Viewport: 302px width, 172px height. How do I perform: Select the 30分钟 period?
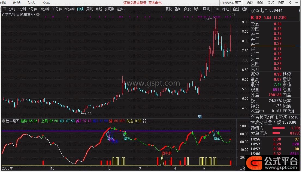click(x=57, y=9)
